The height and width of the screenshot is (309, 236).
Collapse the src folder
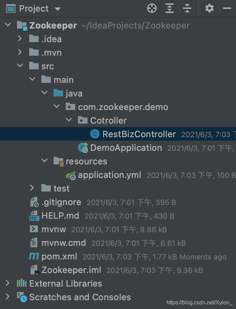pos(20,66)
